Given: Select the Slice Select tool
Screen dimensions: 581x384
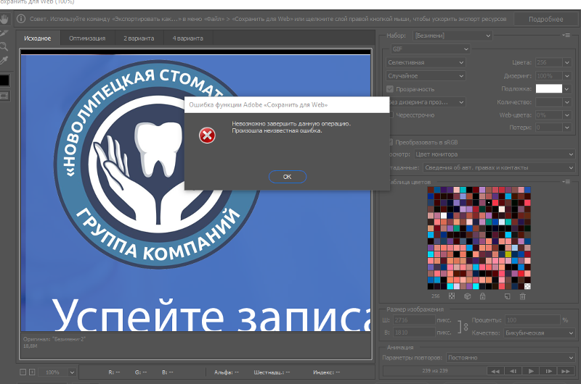Looking at the screenshot, I should [4, 33].
